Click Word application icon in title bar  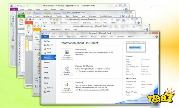pyautogui.click(x=43, y=33)
